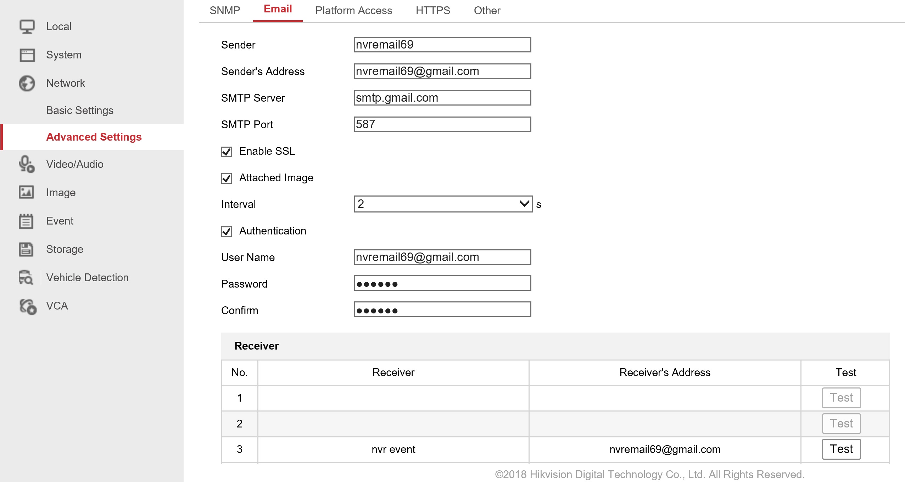This screenshot has height=482, width=905.
Task: Toggle the Attached Image checkbox
Action: 227,178
